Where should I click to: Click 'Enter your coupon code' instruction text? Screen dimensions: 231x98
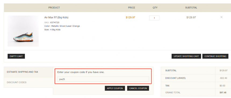(x=81, y=72)
